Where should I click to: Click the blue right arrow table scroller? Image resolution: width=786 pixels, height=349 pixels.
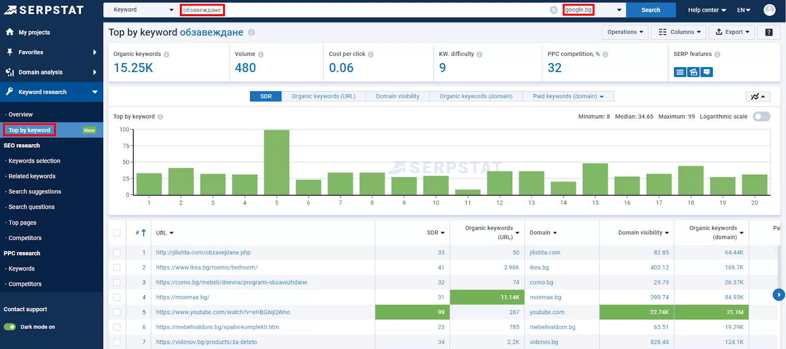pyautogui.click(x=779, y=295)
